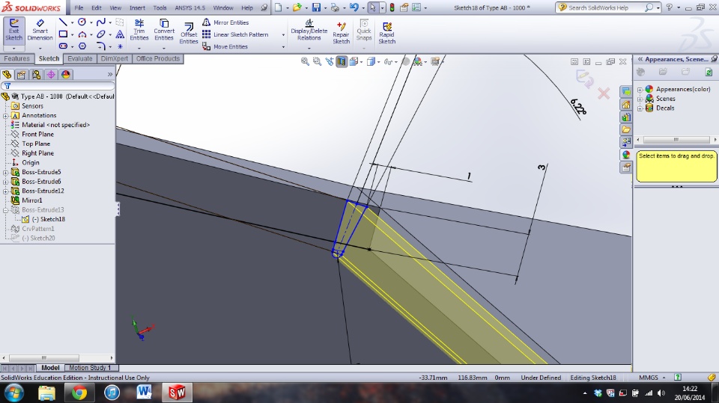Click the Rebuild traffic light icon
Image resolution: width=719 pixels, height=403 pixels.
click(x=392, y=7)
